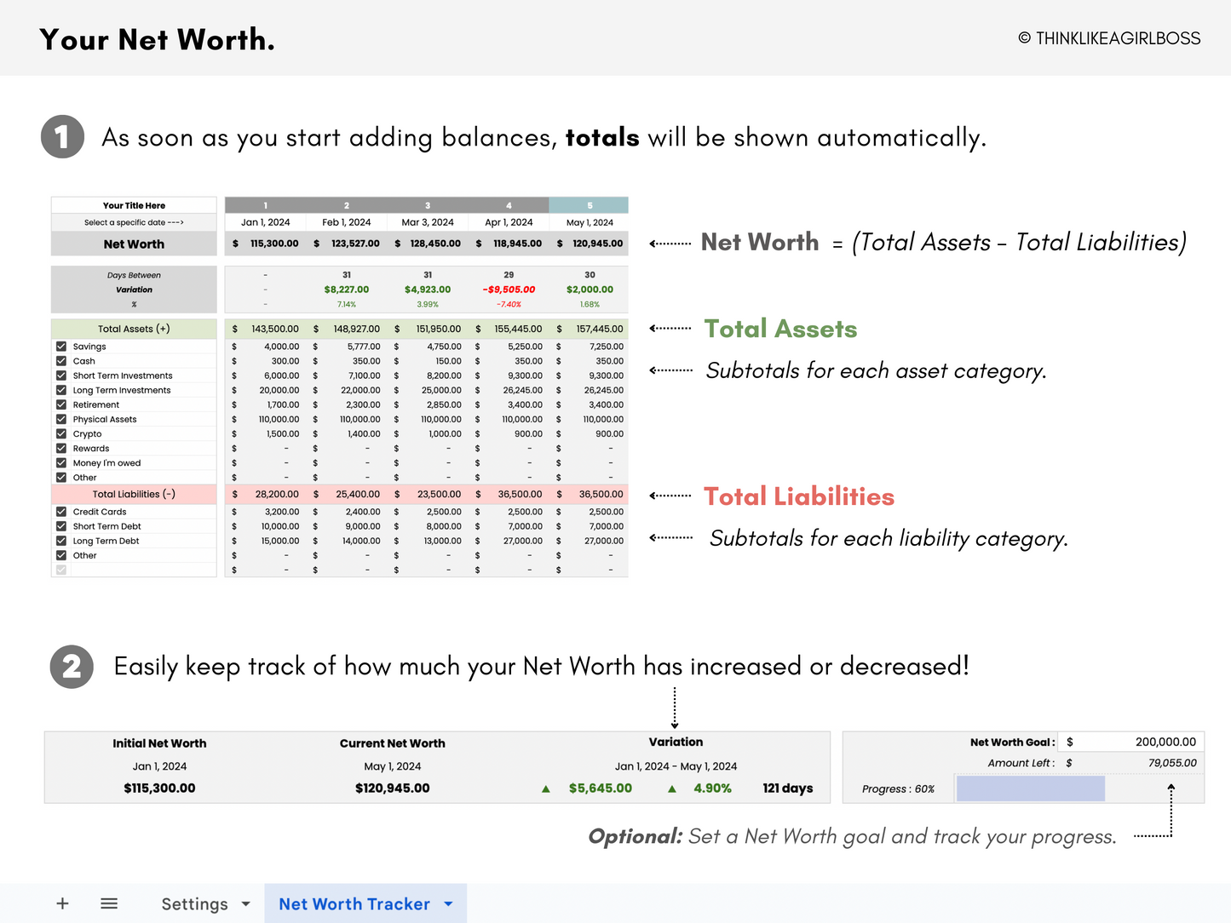This screenshot has height=923, width=1231.
Task: Uncheck the Crypto checkbox
Action: pyautogui.click(x=60, y=433)
